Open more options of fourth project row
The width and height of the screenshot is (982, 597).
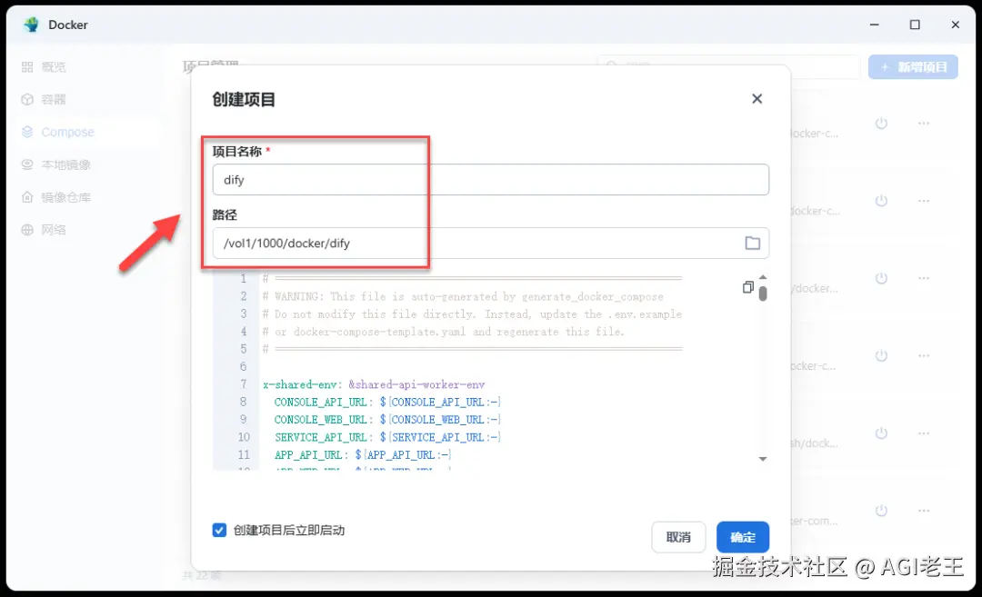pyautogui.click(x=924, y=355)
